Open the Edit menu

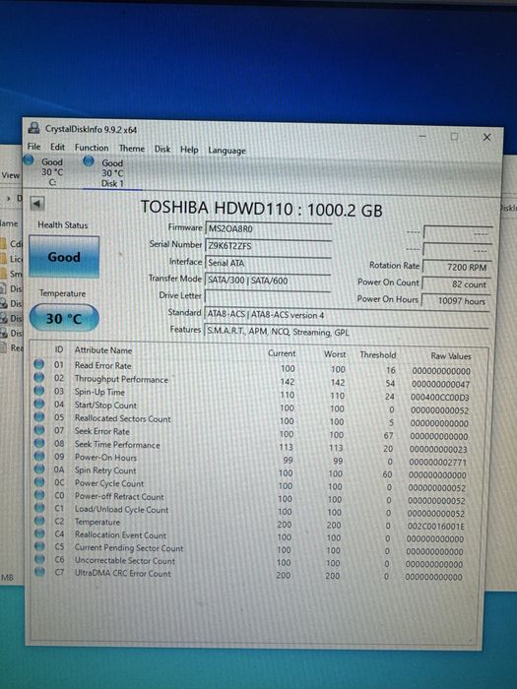coord(57,147)
